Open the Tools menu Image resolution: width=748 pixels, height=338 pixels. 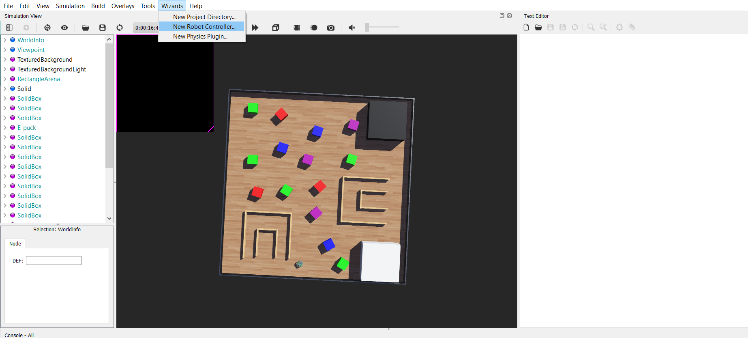pyautogui.click(x=148, y=6)
